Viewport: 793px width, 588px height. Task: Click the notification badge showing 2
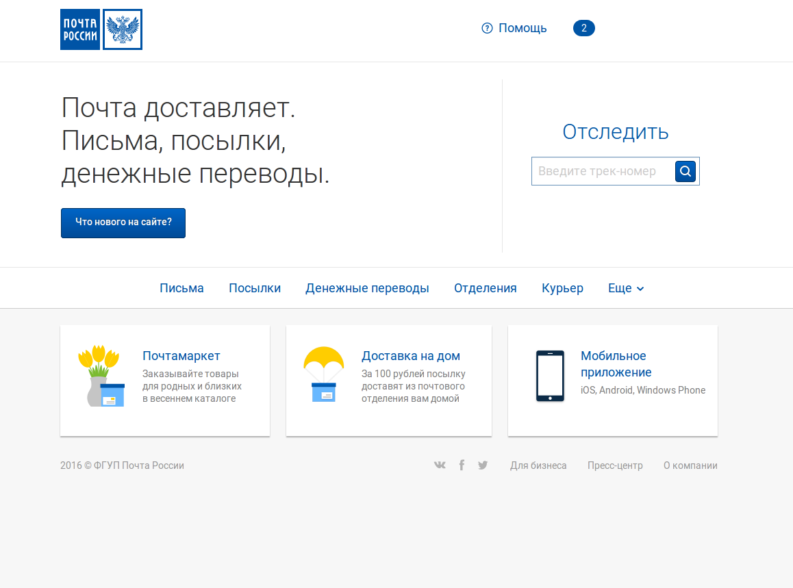click(583, 28)
